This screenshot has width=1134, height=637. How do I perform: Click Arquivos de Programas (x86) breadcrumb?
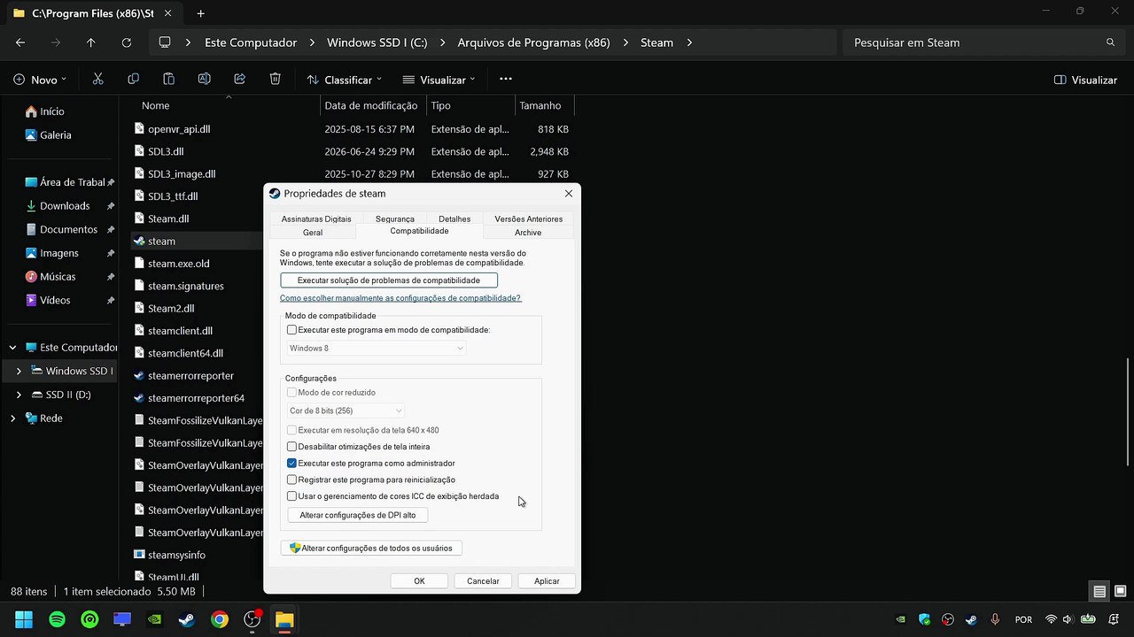coord(533,42)
